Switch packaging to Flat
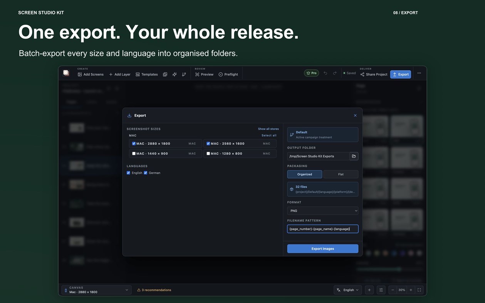 pyautogui.click(x=341, y=174)
